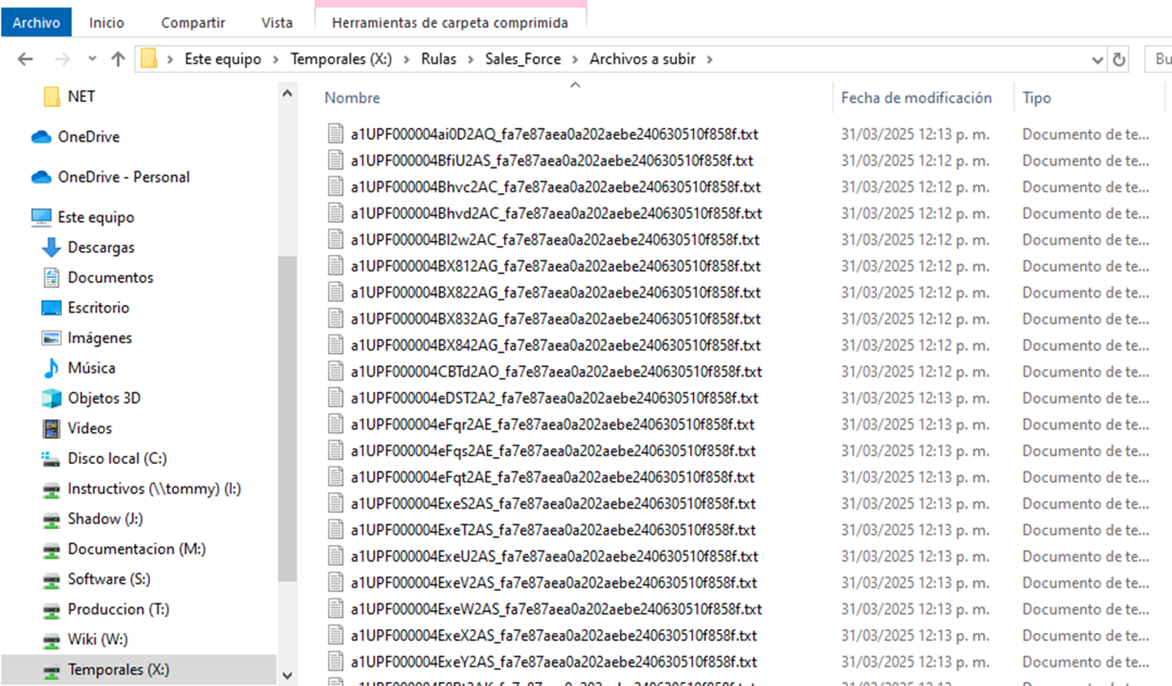Switch to the Compartir ribbon tab

click(x=193, y=23)
